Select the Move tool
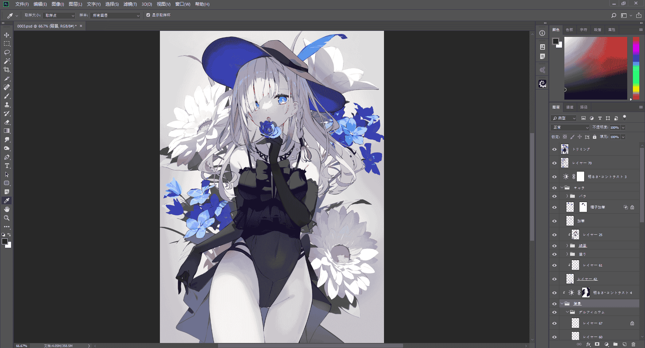Viewport: 645px width, 348px height. click(7, 35)
